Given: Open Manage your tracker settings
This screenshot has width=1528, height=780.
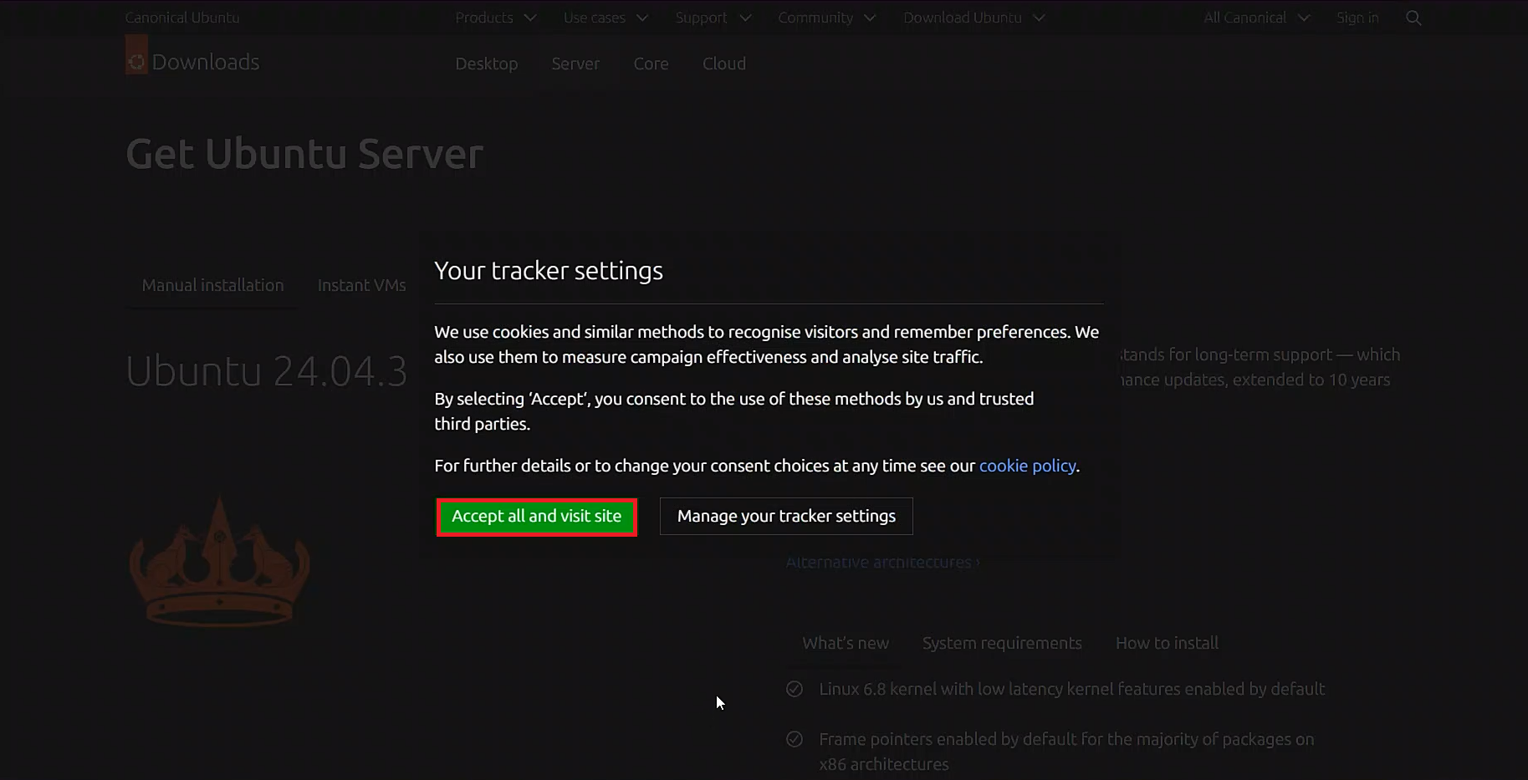Looking at the screenshot, I should tap(786, 517).
